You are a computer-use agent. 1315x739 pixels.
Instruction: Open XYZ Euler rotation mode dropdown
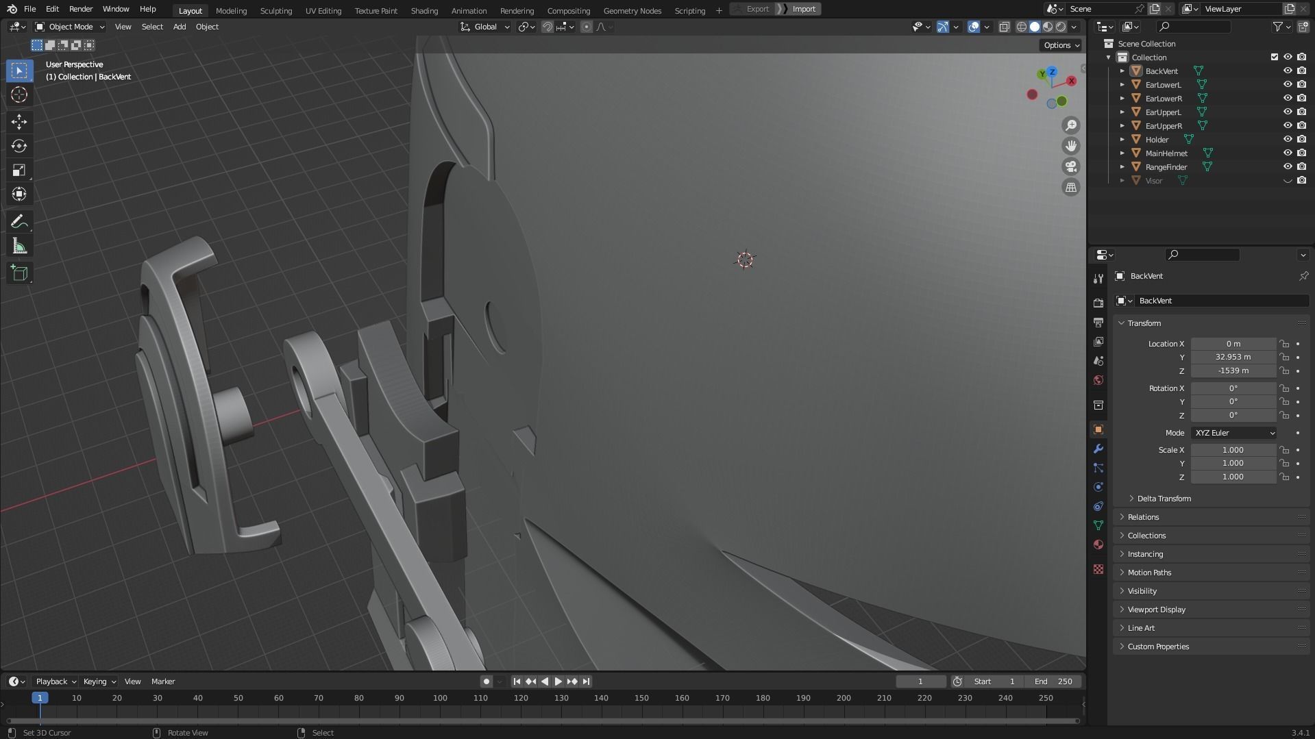click(1233, 433)
